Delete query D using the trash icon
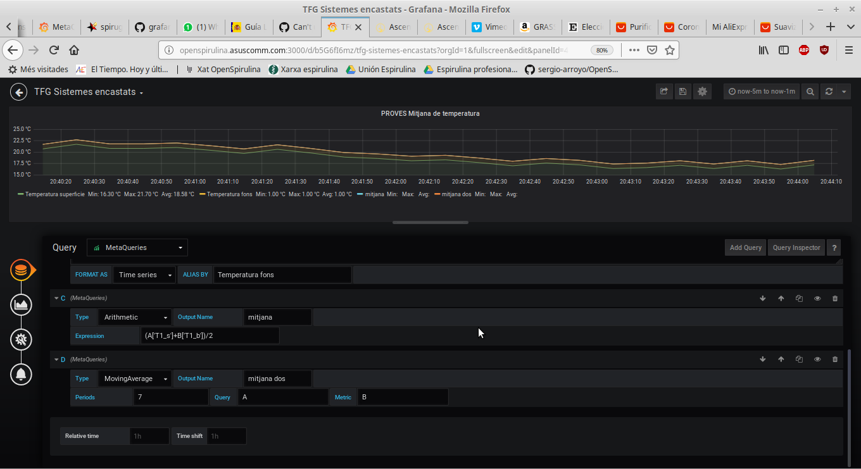 [x=835, y=359]
